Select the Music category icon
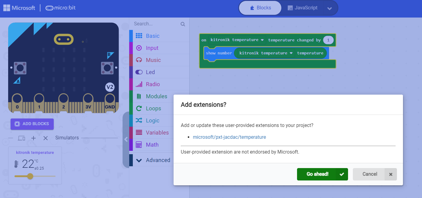422x198 pixels. [139, 60]
